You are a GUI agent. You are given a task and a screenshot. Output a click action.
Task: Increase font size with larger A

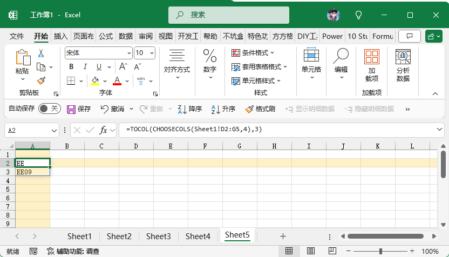coord(123,67)
